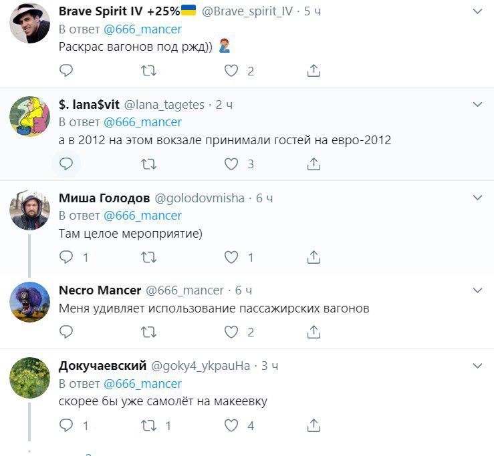
Task: Like Brave Spirit IV's tweet
Action: 231,70
